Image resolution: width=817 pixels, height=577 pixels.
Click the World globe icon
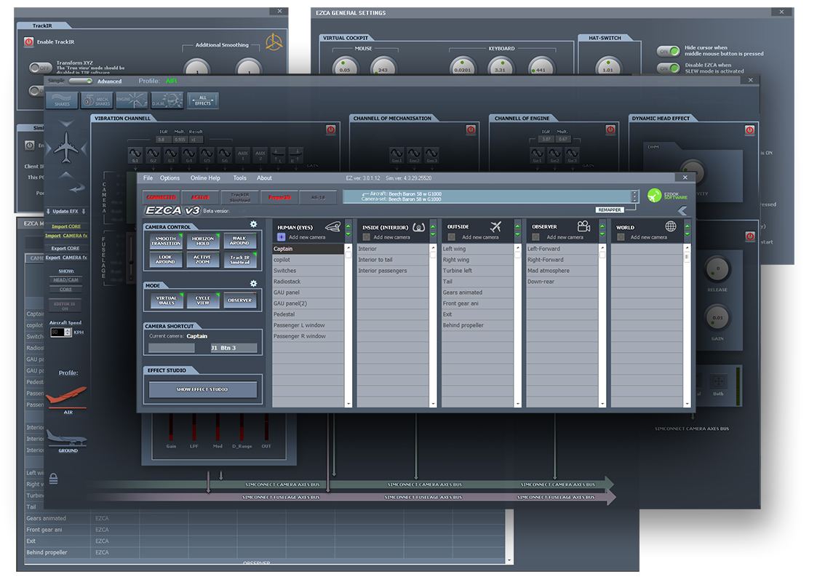[x=671, y=227]
